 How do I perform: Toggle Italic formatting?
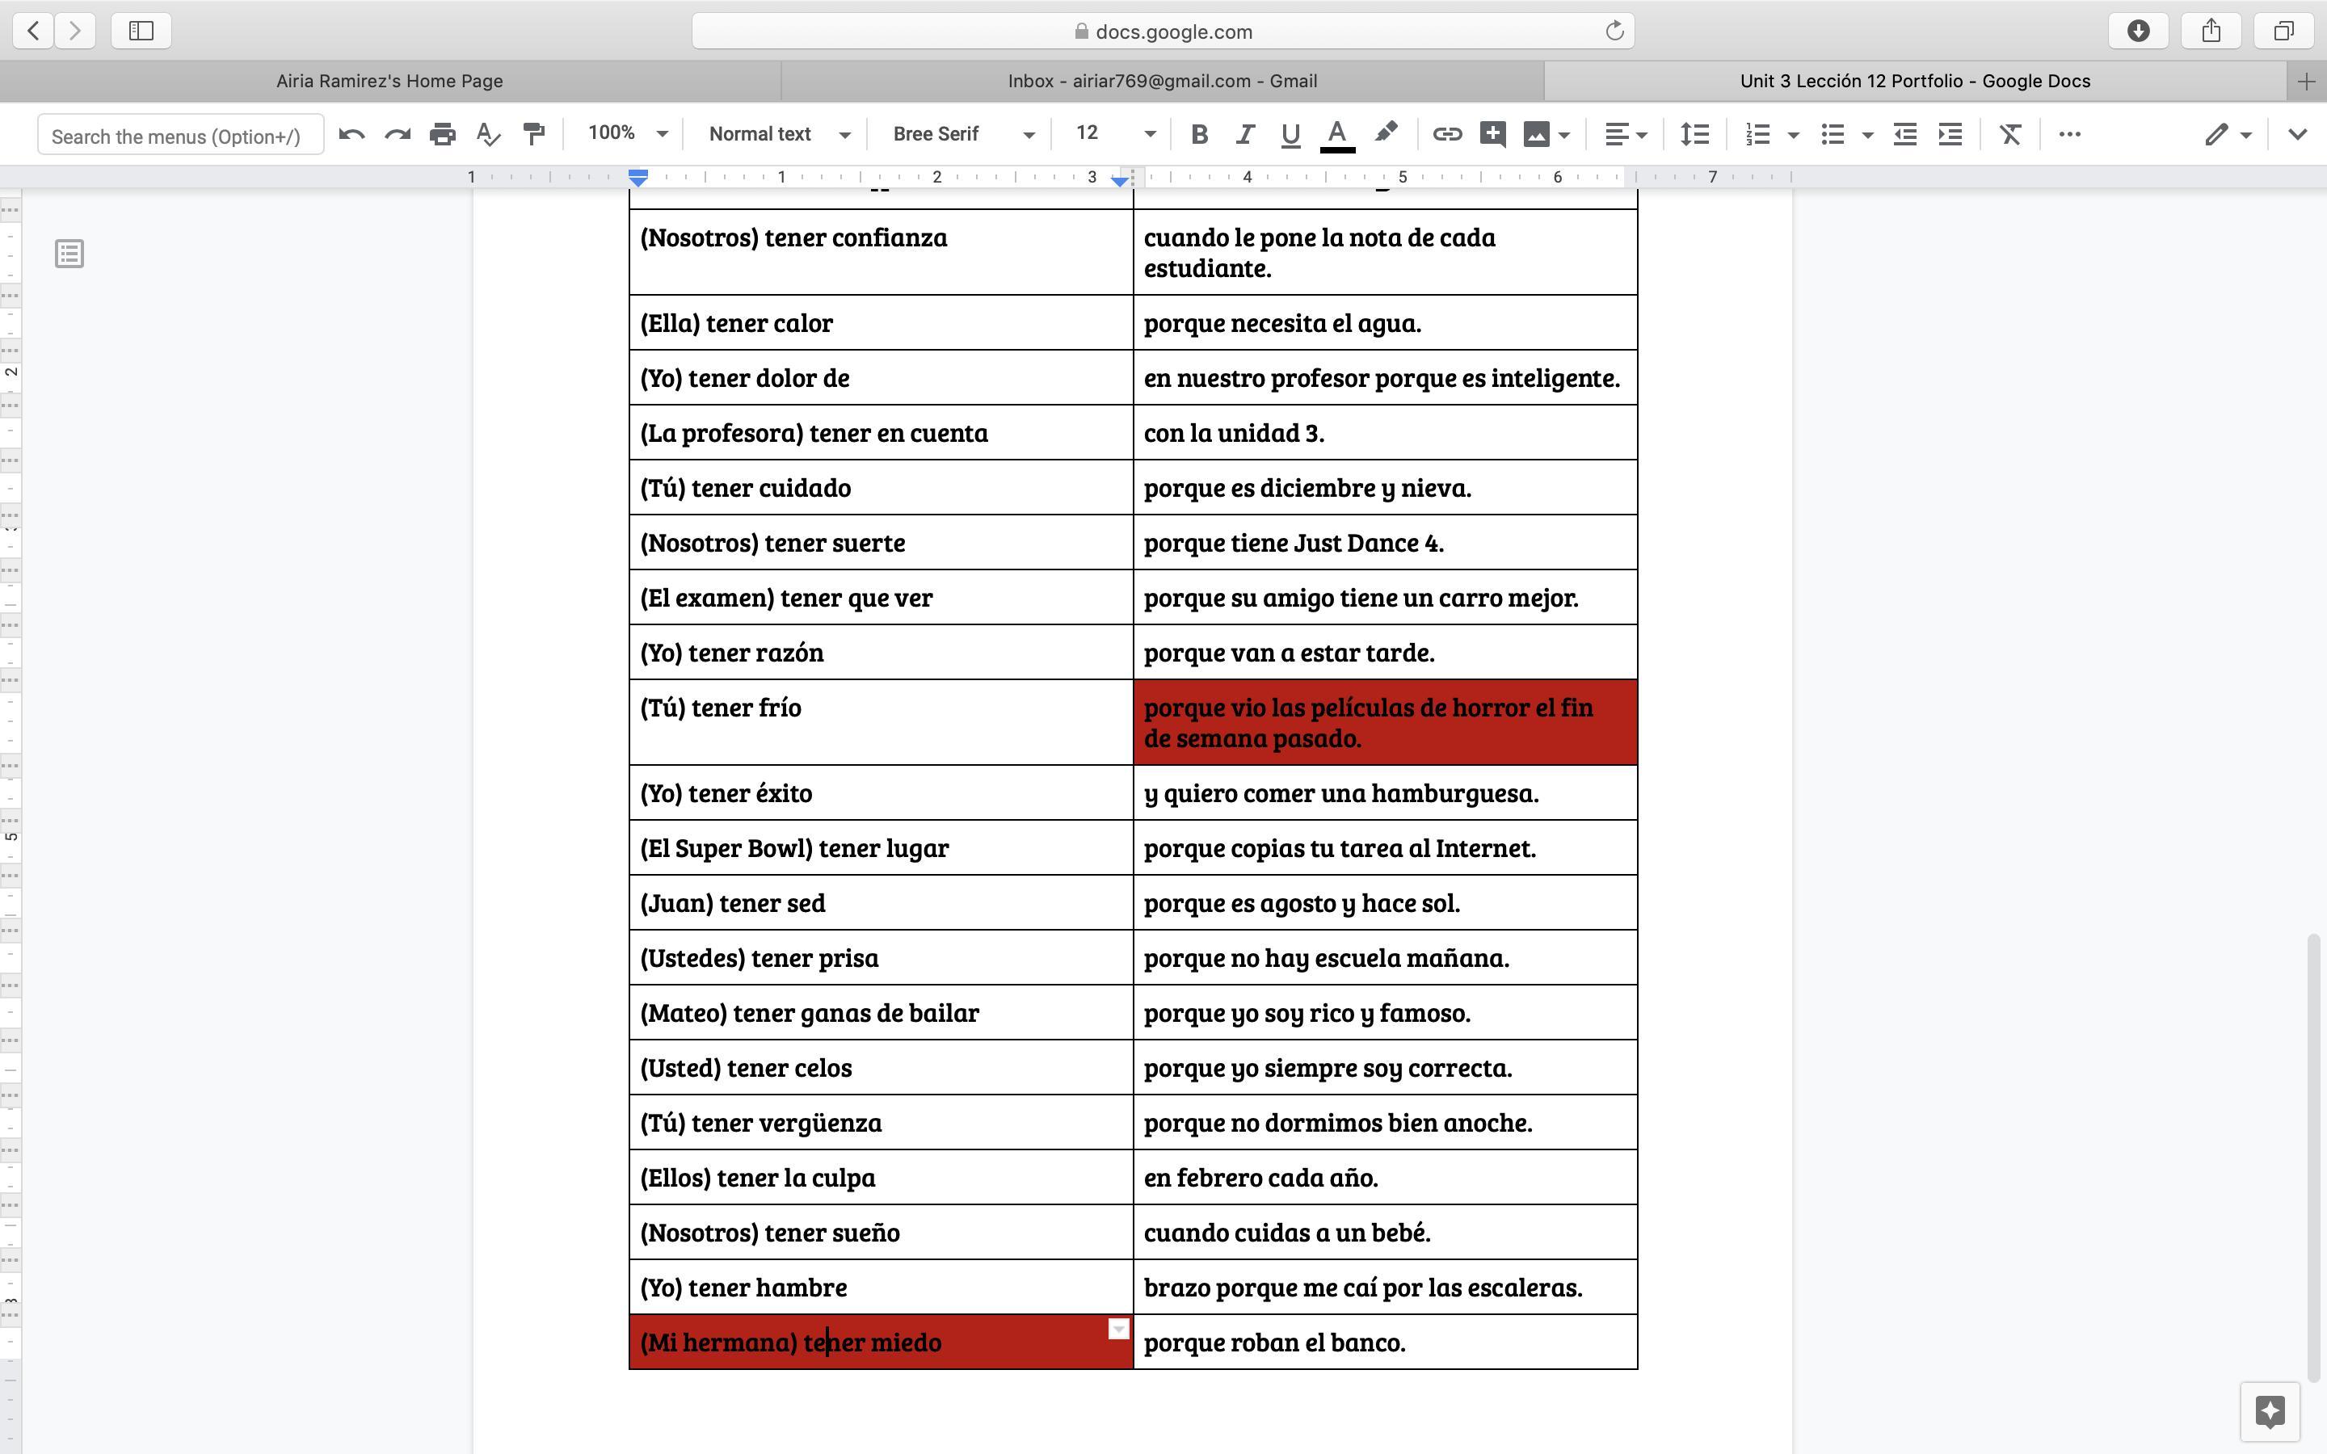tap(1244, 135)
